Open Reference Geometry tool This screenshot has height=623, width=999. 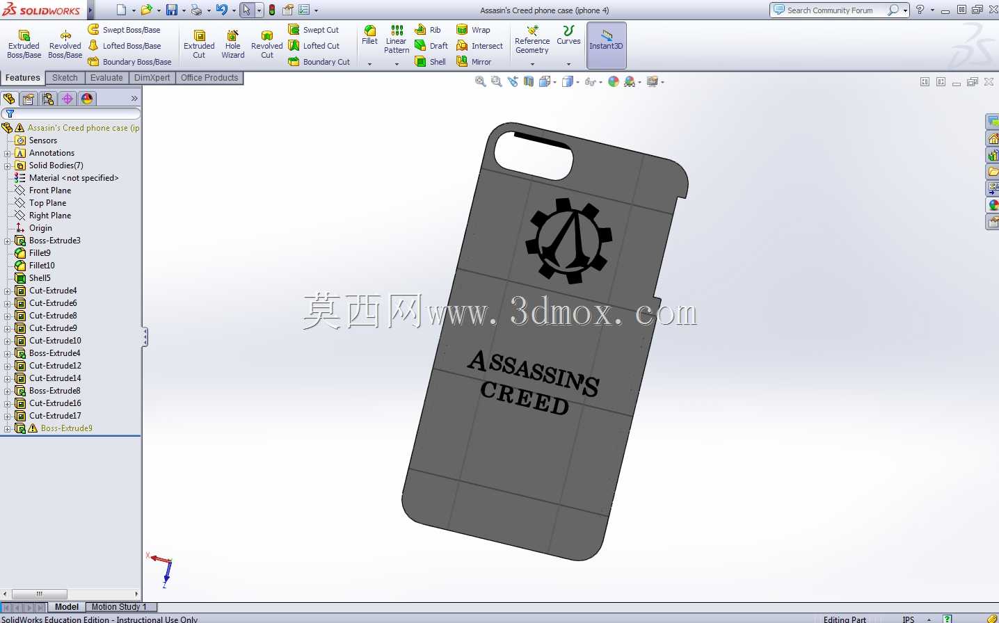point(532,40)
